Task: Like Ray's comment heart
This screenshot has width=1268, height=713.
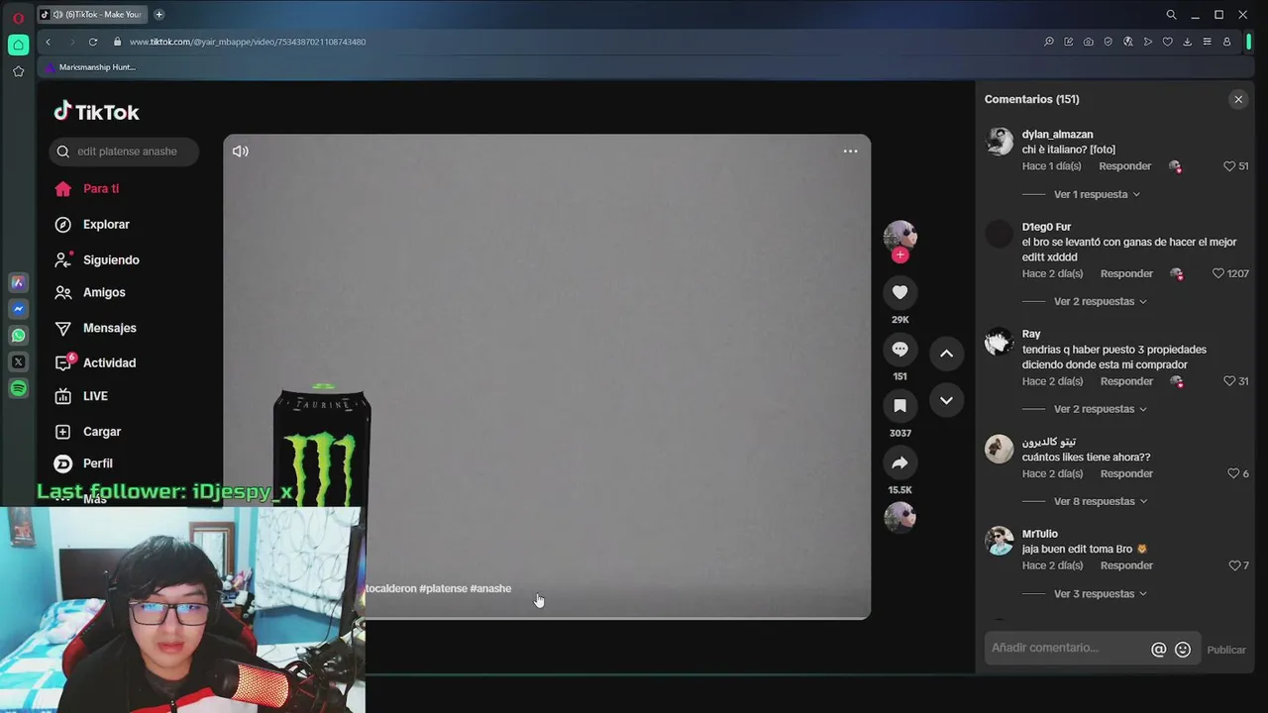Action: pos(1229,381)
